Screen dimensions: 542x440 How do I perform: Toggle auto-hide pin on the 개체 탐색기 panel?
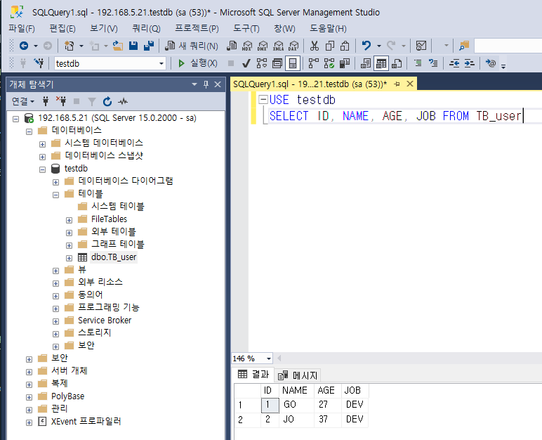206,84
